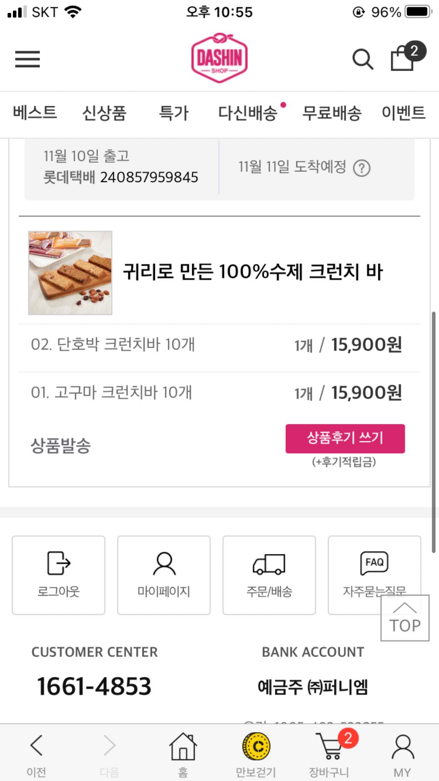Switch to 다신배송 tab
Image resolution: width=439 pixels, height=781 pixels.
point(247,113)
